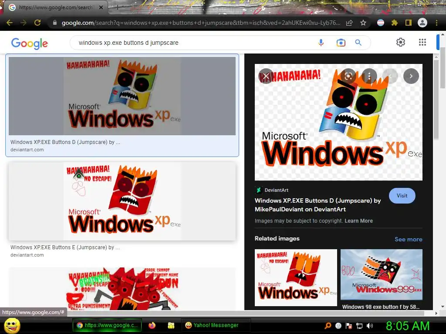The height and width of the screenshot is (334, 446).
Task: Open the smiley start button
Action: [x=12, y=326]
